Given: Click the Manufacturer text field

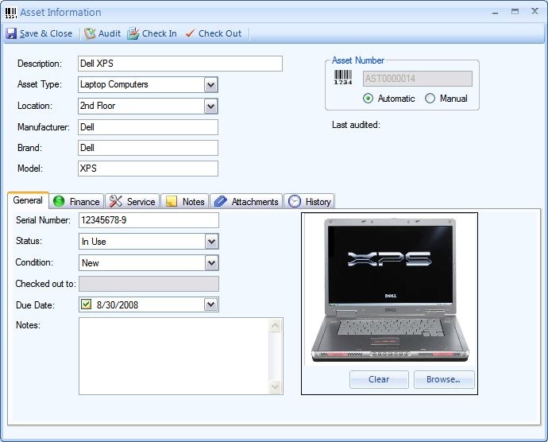Looking at the screenshot, I should click(148, 127).
